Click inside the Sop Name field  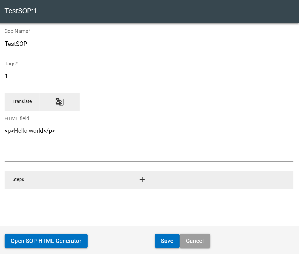(104, 44)
